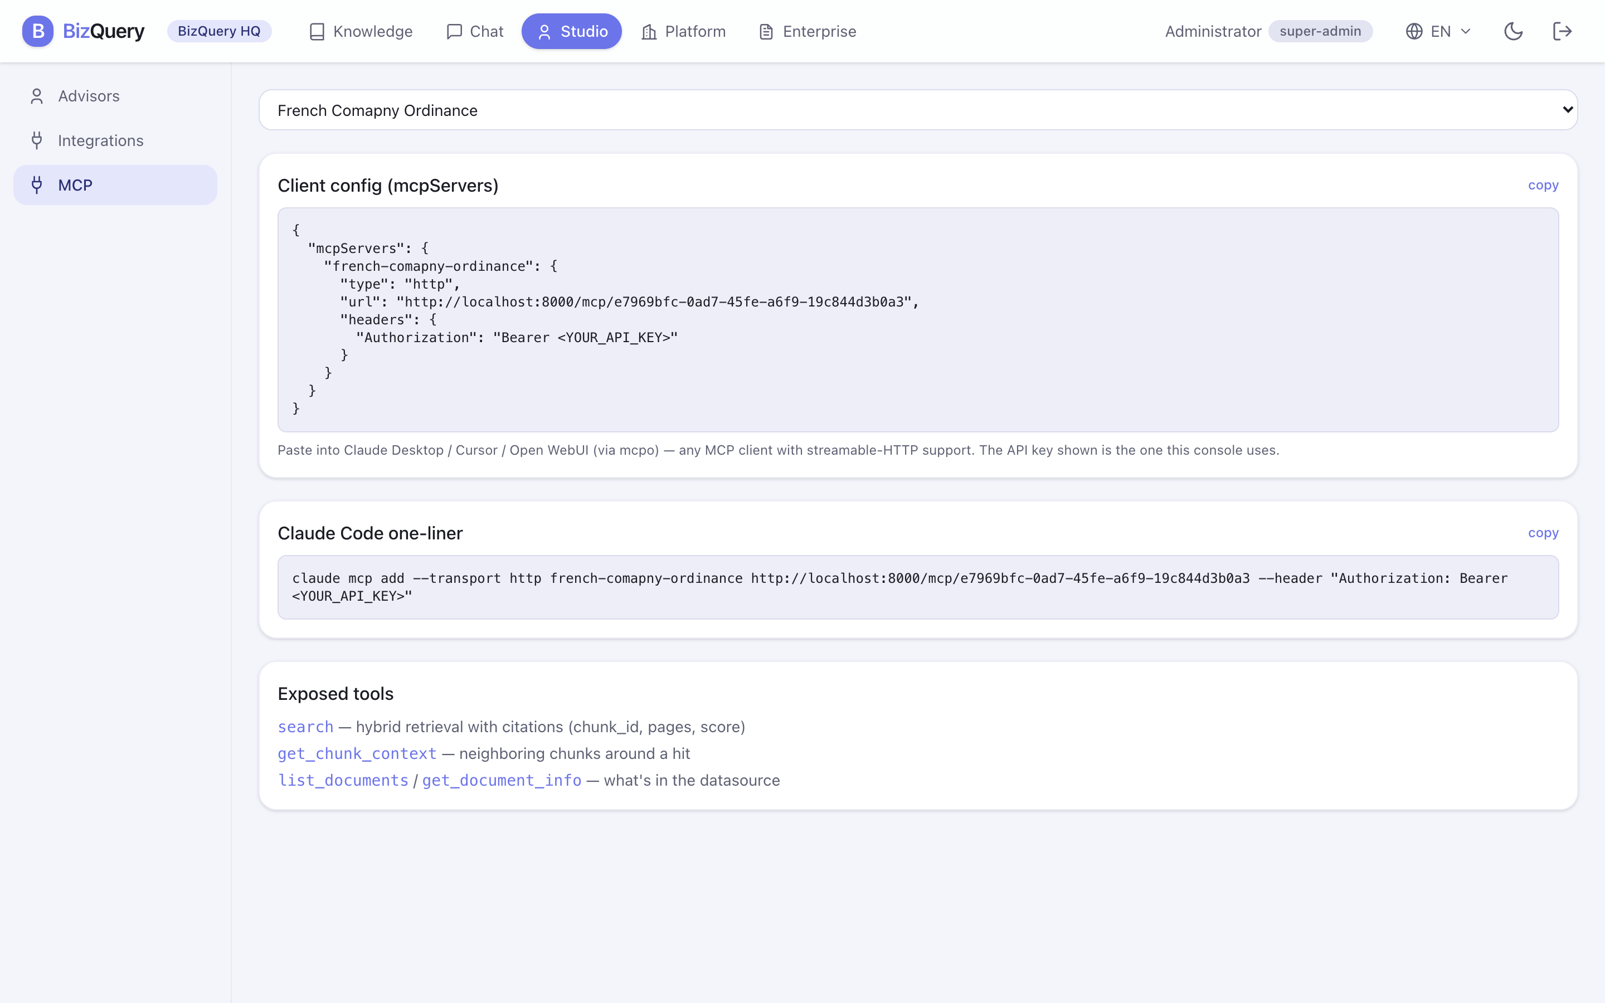Click the Paste into Claude Desktop hint text
Viewport: 1605px width, 1003px height.
pos(778,450)
